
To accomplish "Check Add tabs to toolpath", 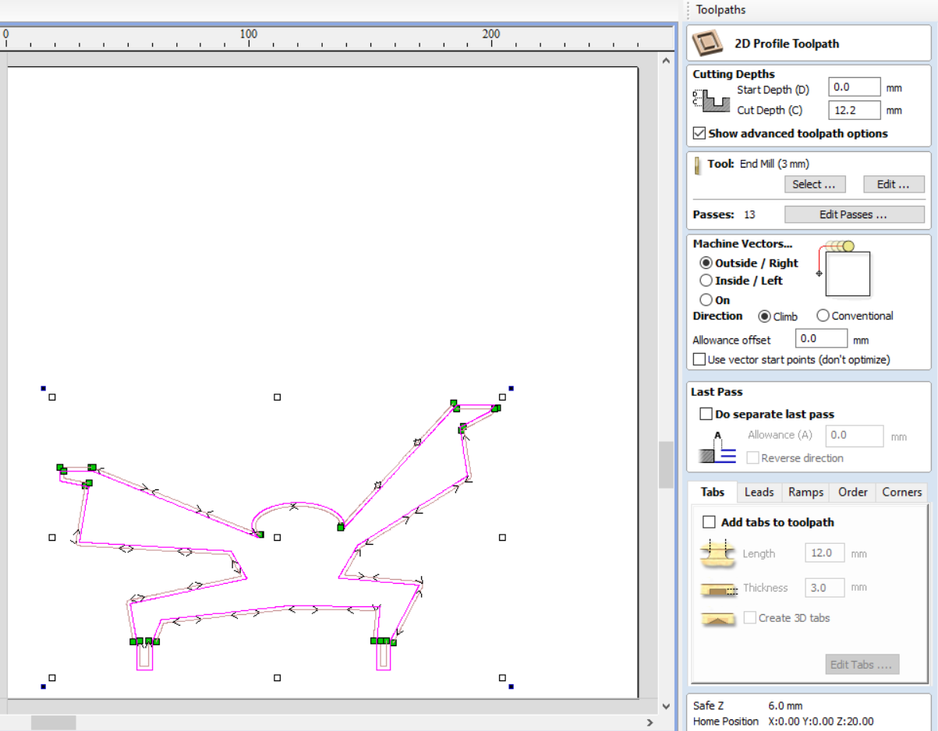I will coord(710,522).
